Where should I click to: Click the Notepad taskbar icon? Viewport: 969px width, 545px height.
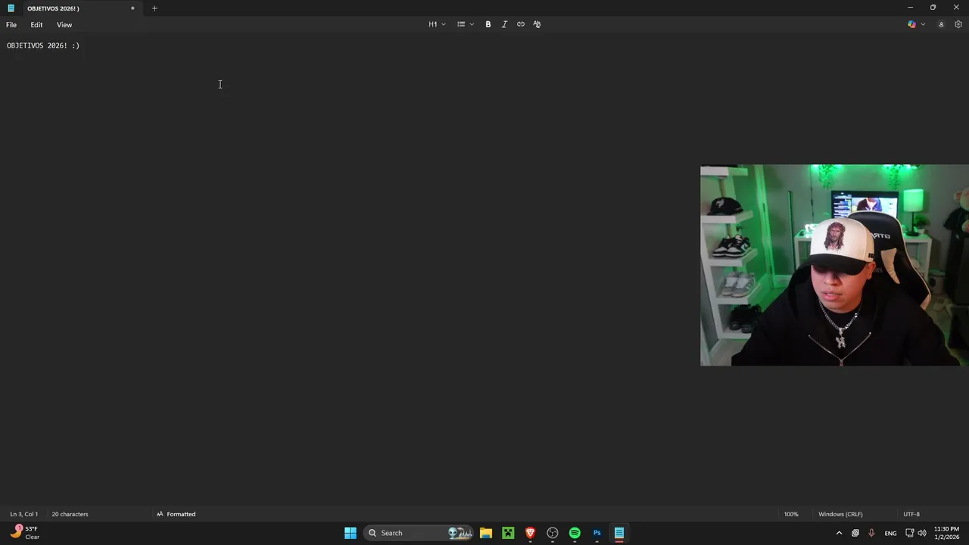(619, 533)
